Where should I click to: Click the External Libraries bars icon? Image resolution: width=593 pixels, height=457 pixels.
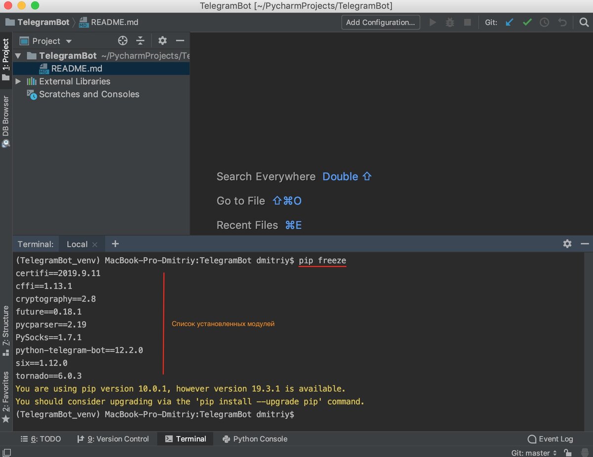(32, 82)
